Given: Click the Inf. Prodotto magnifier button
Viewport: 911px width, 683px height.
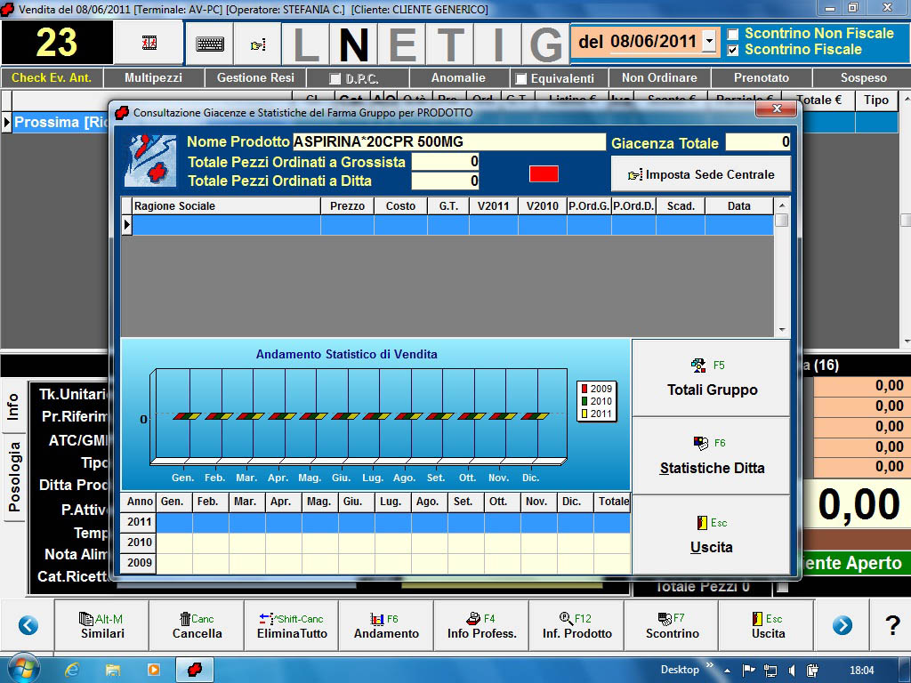Looking at the screenshot, I should point(576,626).
